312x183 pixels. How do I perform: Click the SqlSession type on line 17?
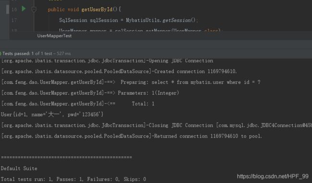click(73, 20)
